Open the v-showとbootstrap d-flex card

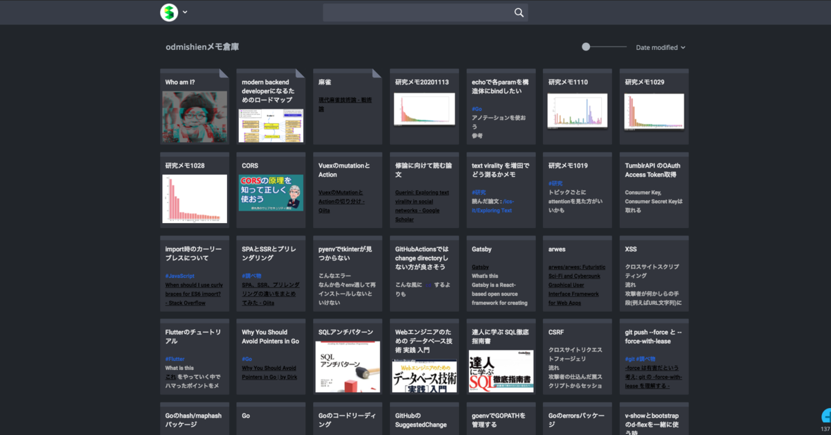click(x=654, y=419)
